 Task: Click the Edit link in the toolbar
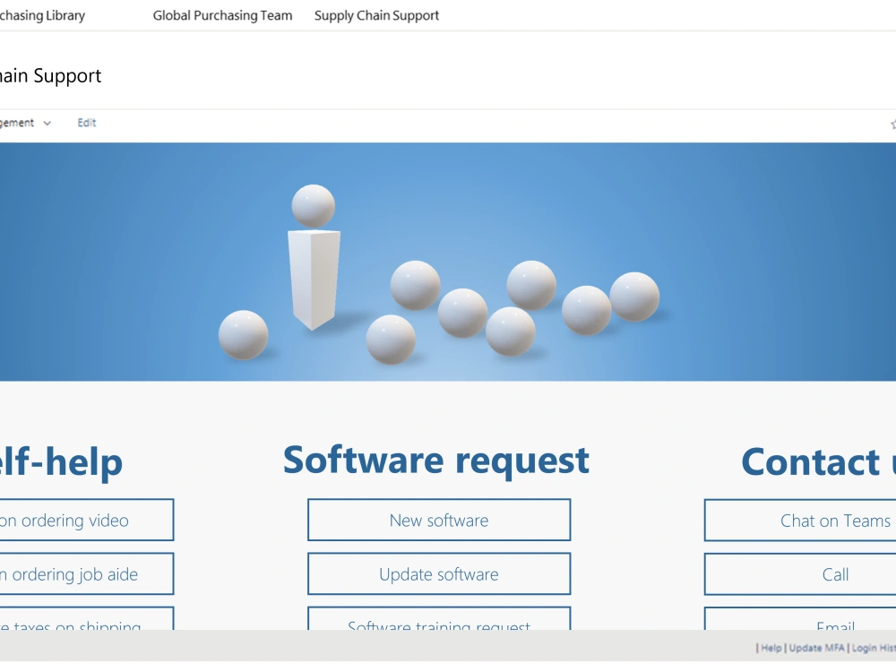click(x=87, y=123)
